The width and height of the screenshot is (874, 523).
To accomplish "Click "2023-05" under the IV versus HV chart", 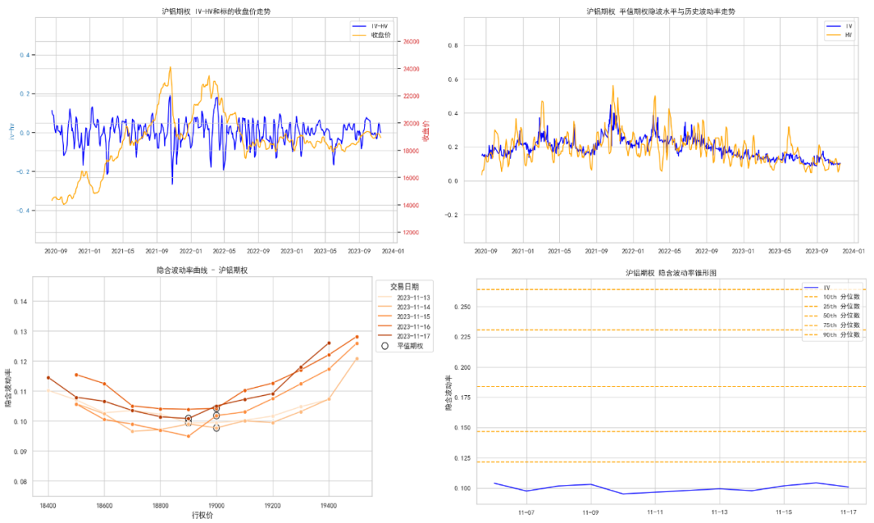I will pyautogui.click(x=780, y=252).
